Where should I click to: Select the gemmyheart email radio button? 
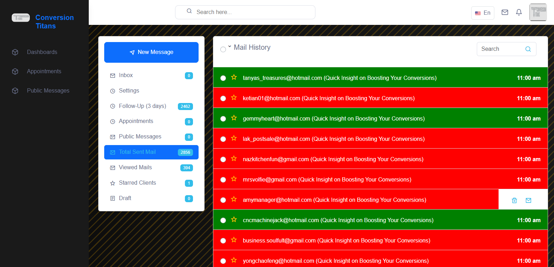coord(223,119)
